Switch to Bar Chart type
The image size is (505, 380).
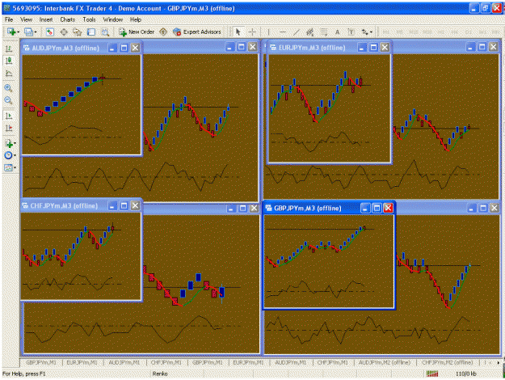click(9, 49)
